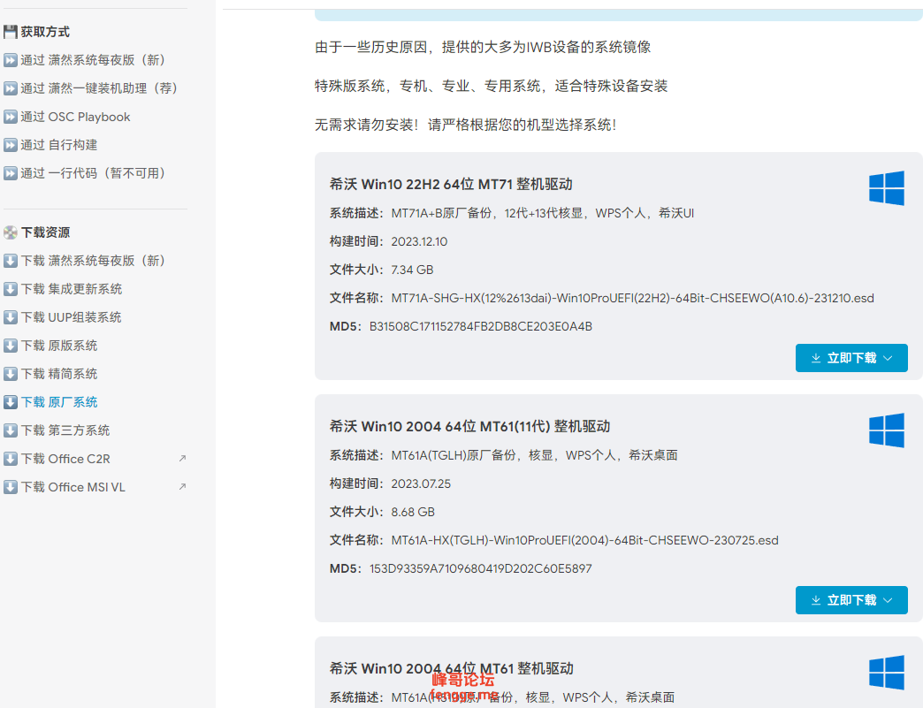Download MT61(11代) image via 立即下载 button
The image size is (923, 708).
coord(851,600)
